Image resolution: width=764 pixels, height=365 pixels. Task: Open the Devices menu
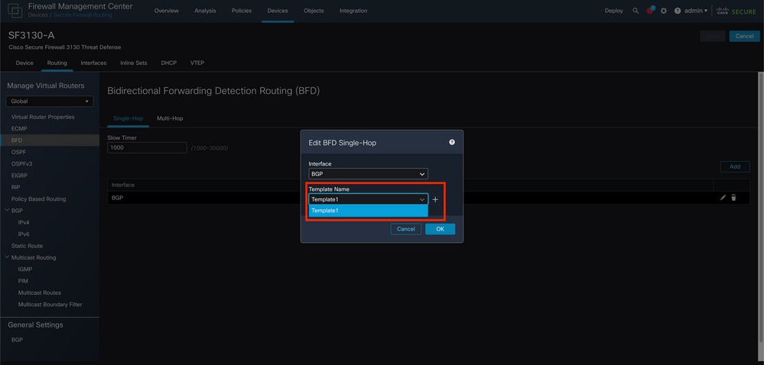point(278,11)
